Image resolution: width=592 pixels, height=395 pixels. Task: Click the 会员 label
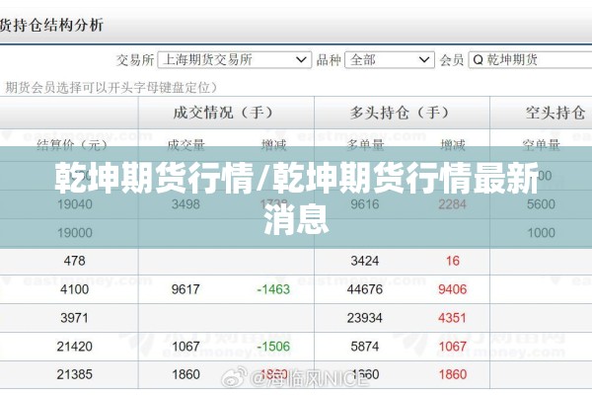451,59
